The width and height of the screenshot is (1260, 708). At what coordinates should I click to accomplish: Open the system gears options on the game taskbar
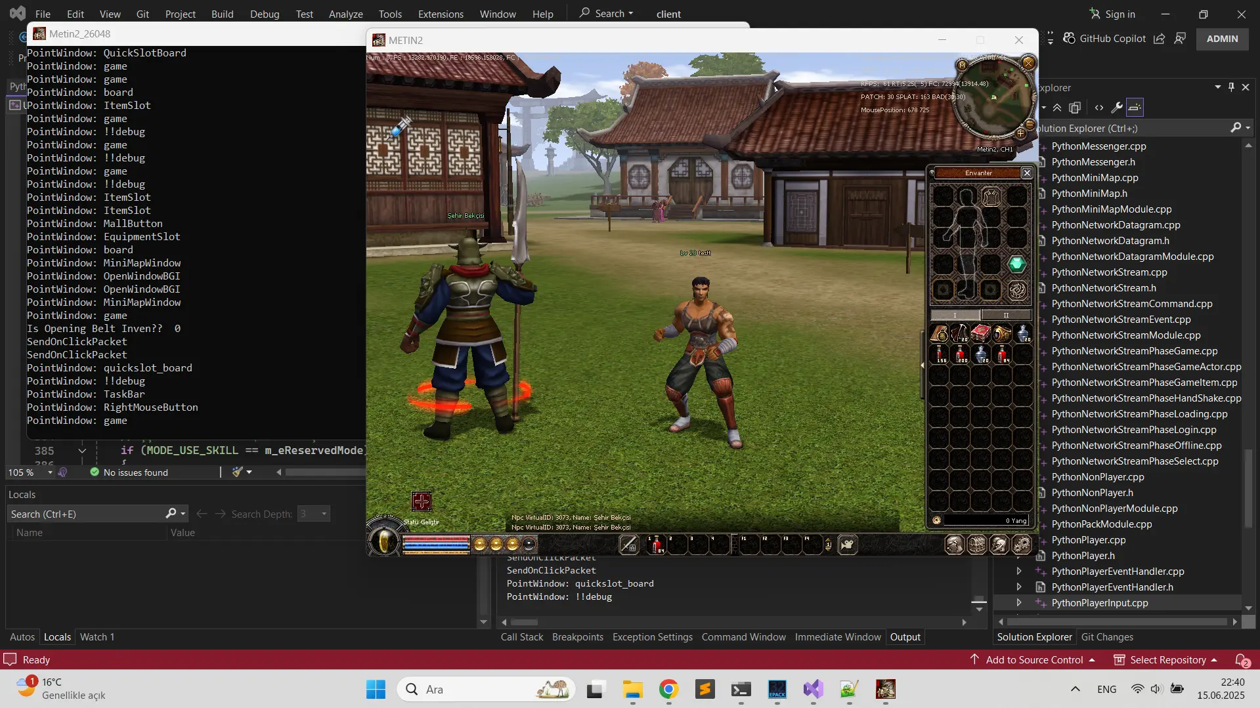pos(1021,545)
